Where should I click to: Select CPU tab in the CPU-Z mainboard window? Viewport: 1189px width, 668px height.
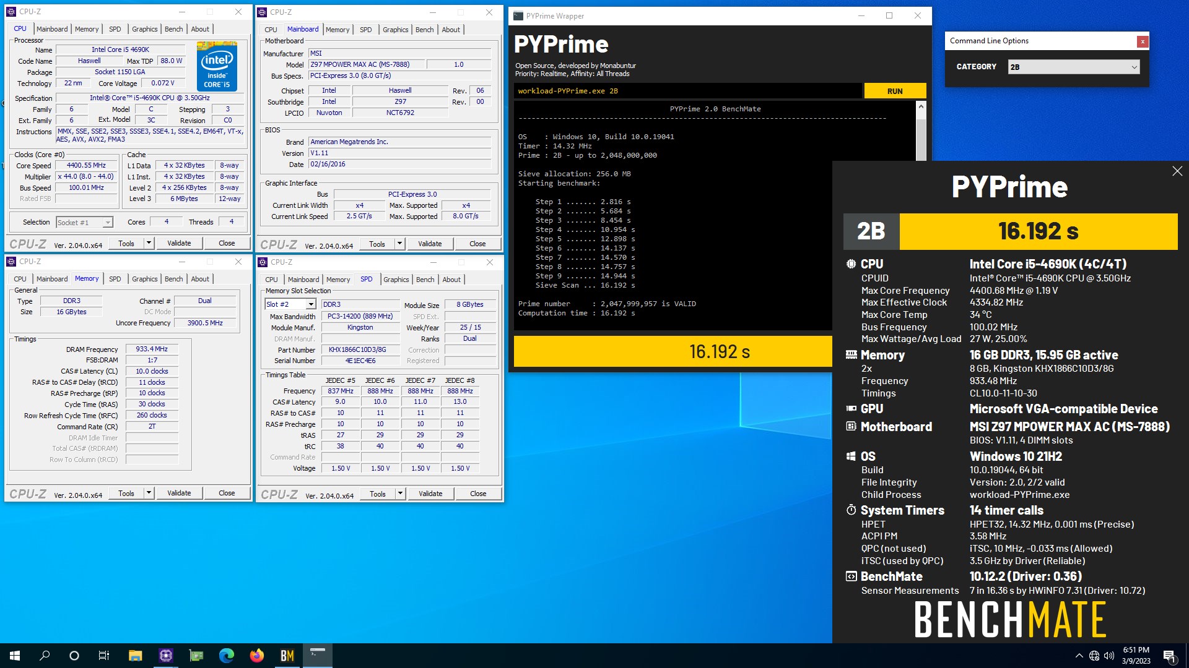(271, 30)
